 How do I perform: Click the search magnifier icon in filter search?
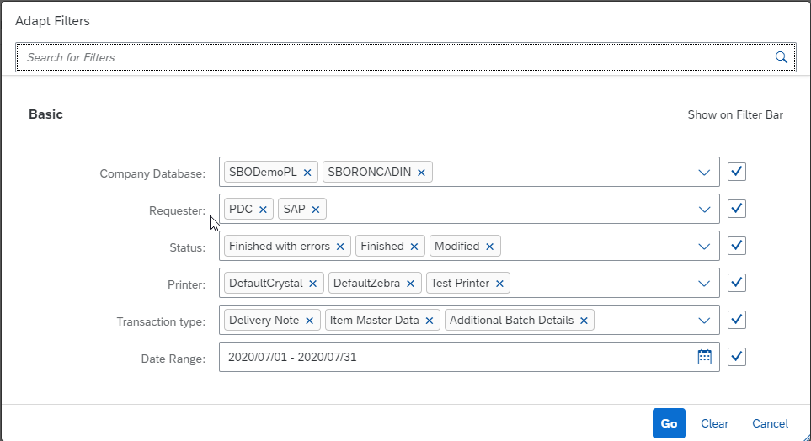coord(781,57)
